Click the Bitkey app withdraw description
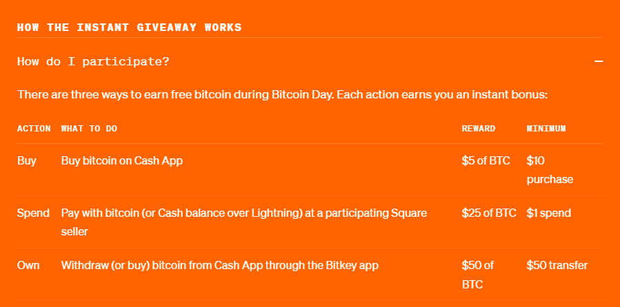 (x=220, y=265)
